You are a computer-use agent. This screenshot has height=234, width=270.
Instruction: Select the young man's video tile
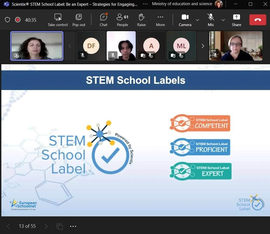click(121, 46)
